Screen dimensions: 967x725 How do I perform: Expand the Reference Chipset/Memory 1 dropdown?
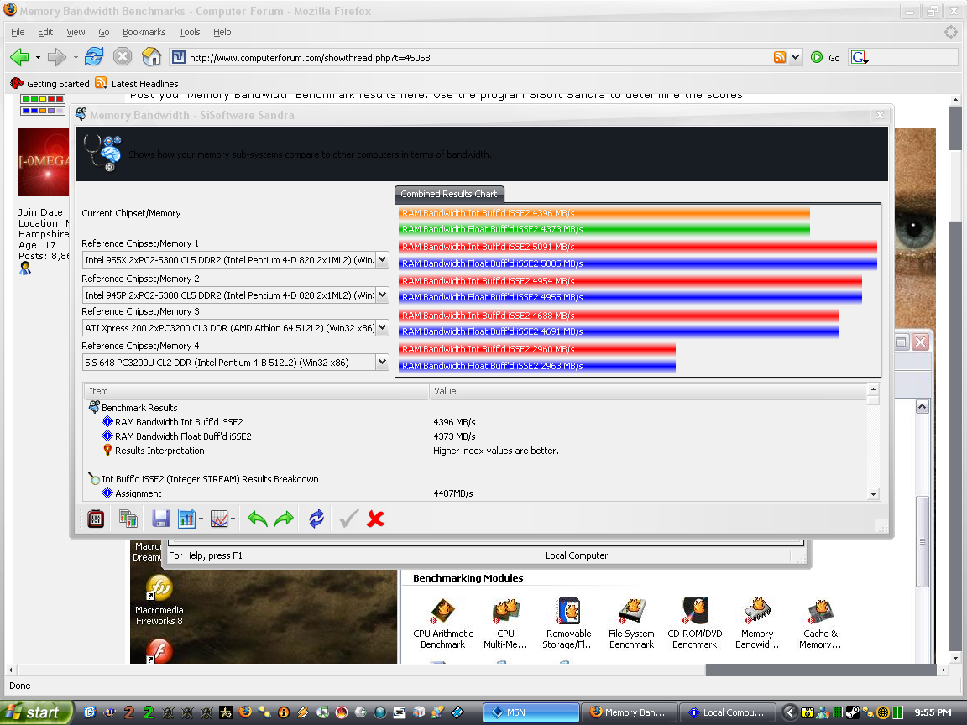pyautogui.click(x=383, y=260)
